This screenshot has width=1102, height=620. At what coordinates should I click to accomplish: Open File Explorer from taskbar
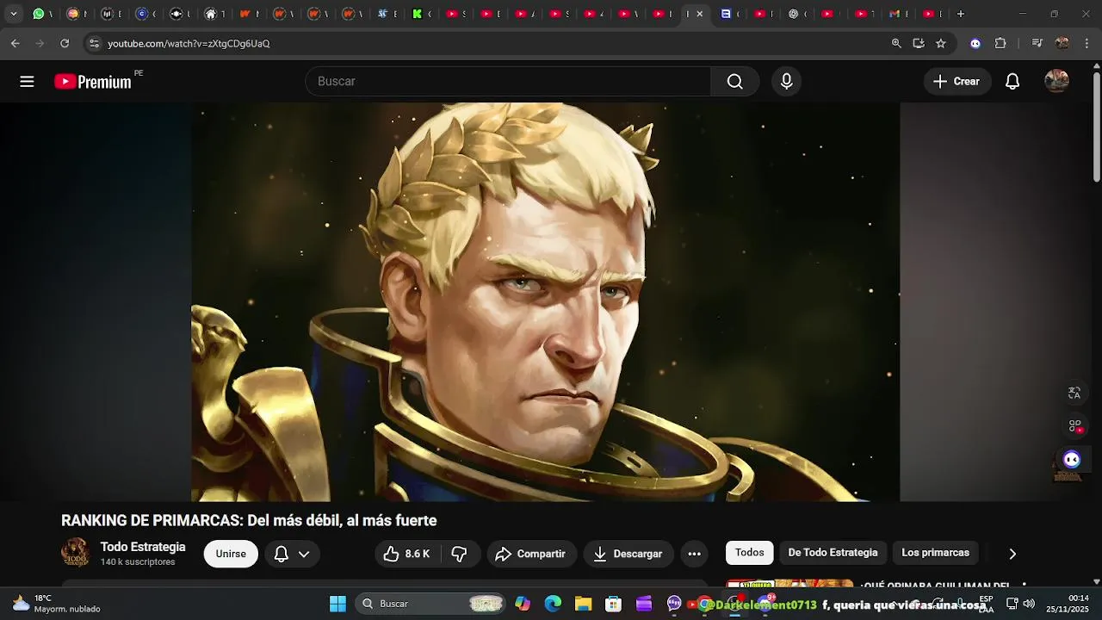(583, 604)
